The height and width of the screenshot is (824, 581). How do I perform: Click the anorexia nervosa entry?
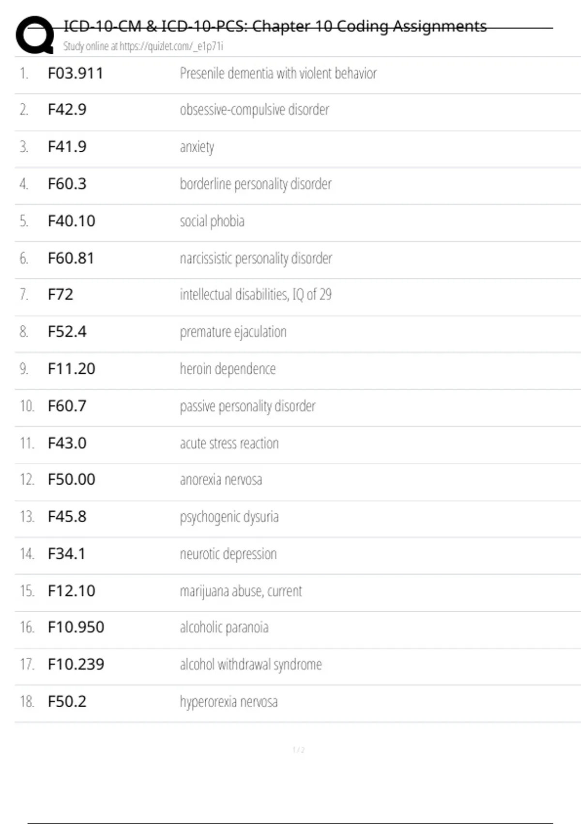click(221, 479)
